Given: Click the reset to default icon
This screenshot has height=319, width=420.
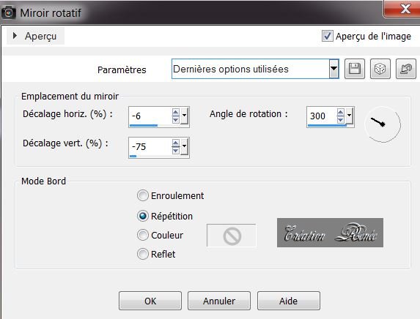Looking at the screenshot, I should [406, 69].
